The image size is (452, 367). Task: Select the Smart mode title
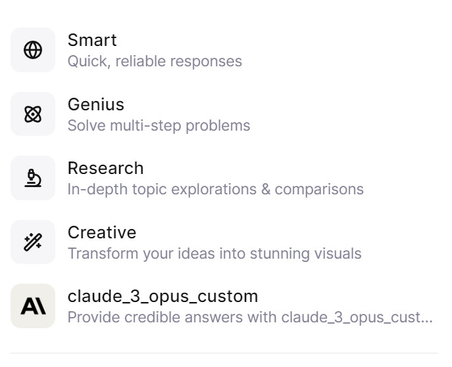pos(92,40)
